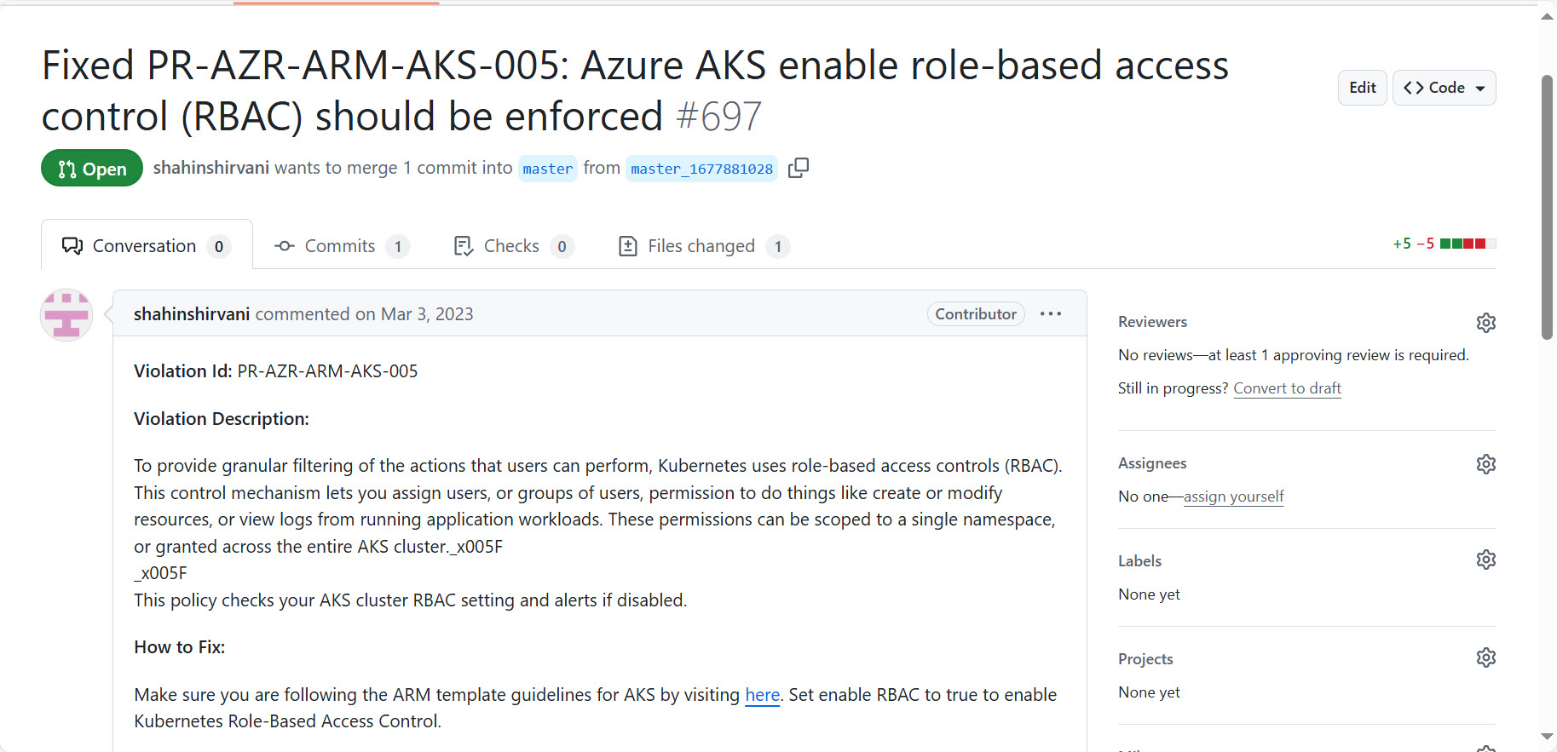
Task: Click the Edit title button
Action: tap(1363, 88)
